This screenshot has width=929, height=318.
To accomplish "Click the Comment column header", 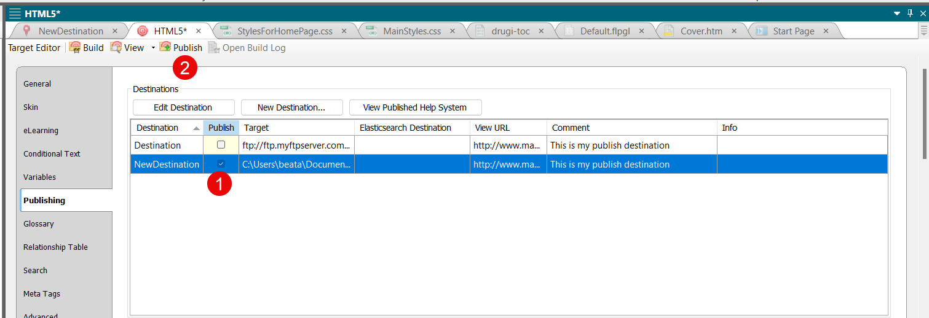I will click(x=632, y=128).
